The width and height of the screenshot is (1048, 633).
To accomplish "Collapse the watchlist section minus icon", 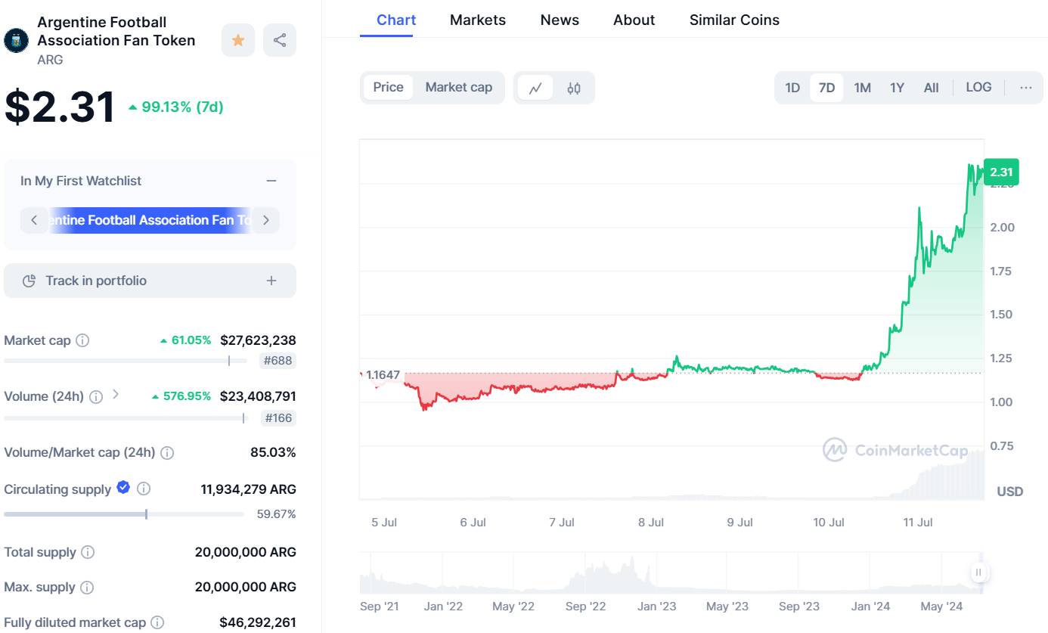I will (271, 181).
